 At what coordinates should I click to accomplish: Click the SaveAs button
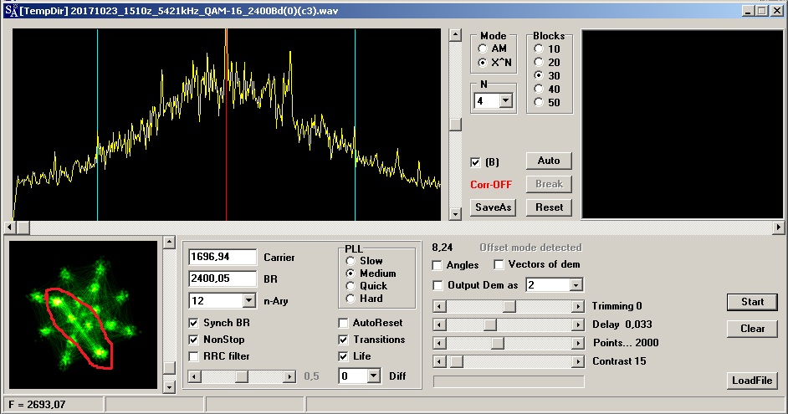pyautogui.click(x=493, y=207)
